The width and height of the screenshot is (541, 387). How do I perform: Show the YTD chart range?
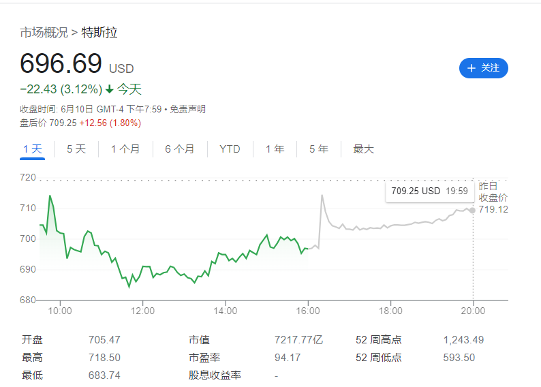point(230,149)
